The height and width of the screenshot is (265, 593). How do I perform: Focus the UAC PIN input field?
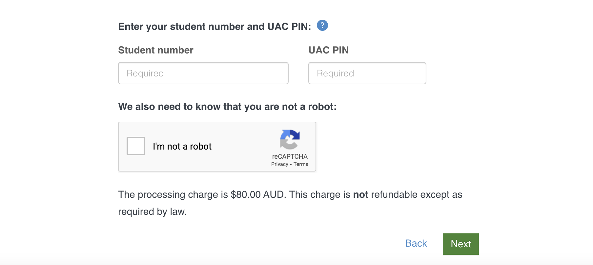(x=367, y=73)
